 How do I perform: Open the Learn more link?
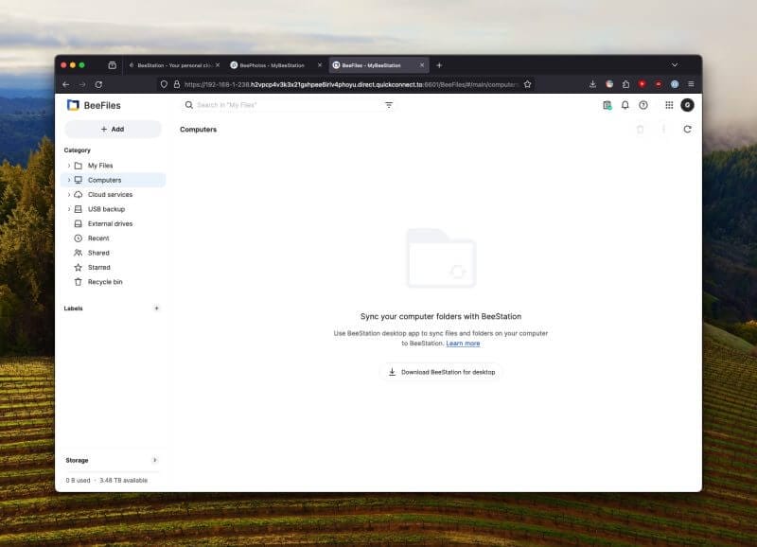pyautogui.click(x=464, y=343)
